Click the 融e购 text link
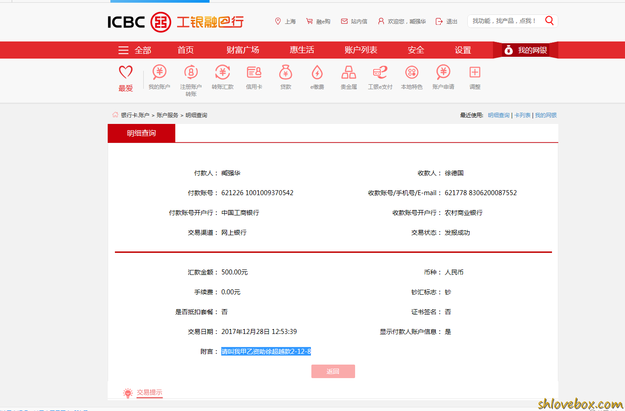 323,22
